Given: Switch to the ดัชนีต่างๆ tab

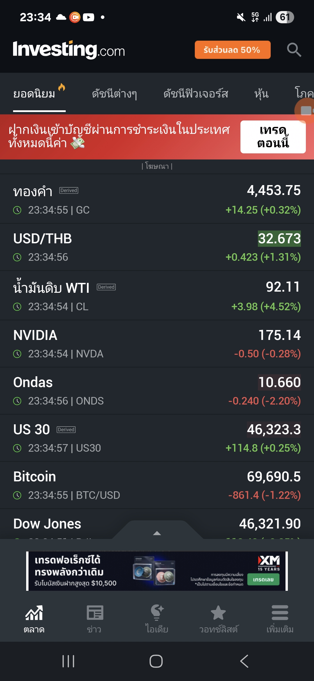Looking at the screenshot, I should pos(114,94).
